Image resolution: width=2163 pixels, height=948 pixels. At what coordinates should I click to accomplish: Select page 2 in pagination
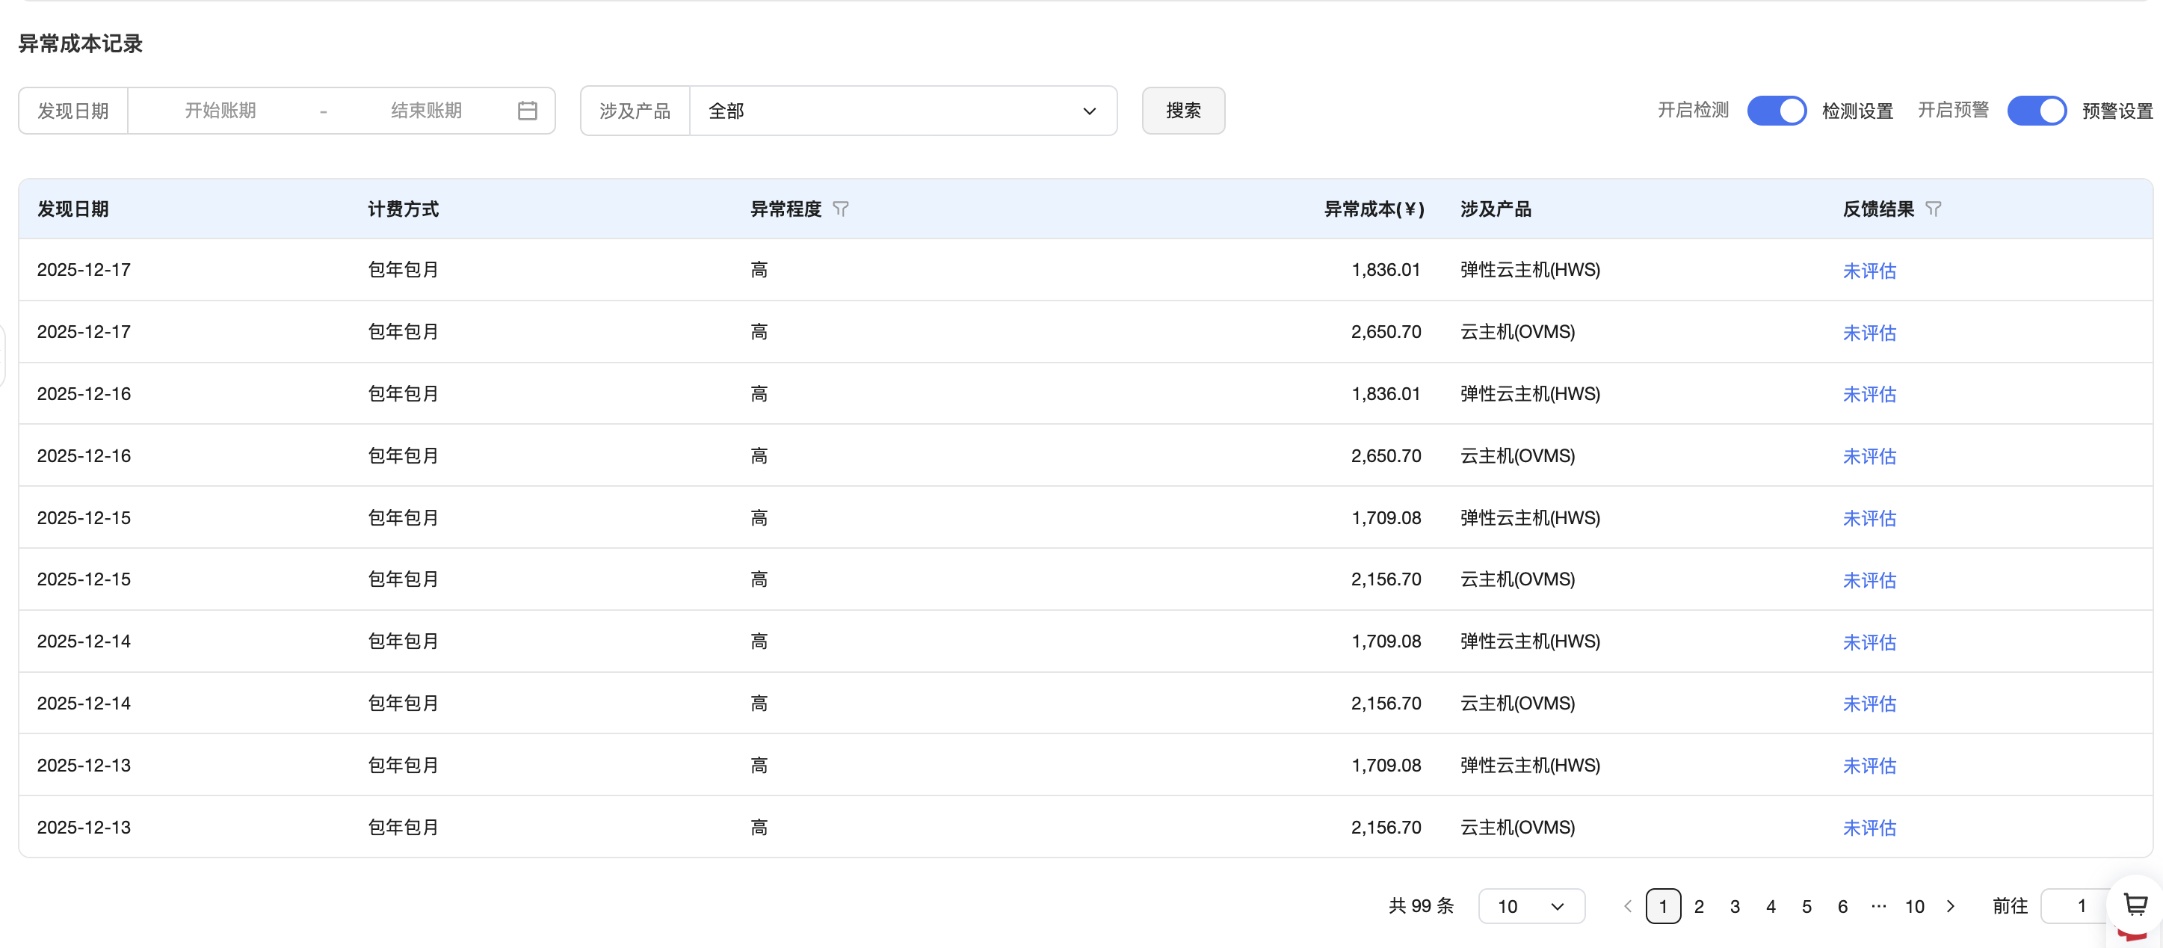pos(1699,906)
